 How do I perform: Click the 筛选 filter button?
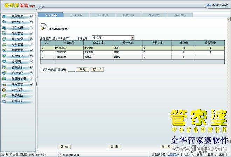click(x=64, y=147)
